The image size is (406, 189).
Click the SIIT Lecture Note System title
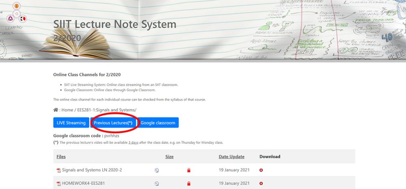coord(115,24)
